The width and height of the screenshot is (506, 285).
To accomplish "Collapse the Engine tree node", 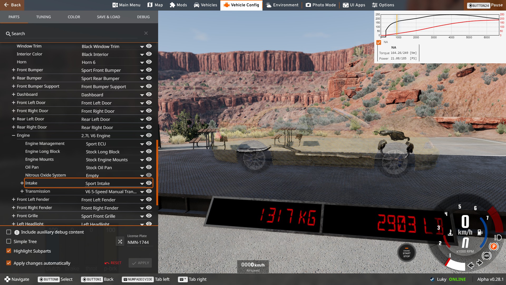I will (x=13, y=135).
